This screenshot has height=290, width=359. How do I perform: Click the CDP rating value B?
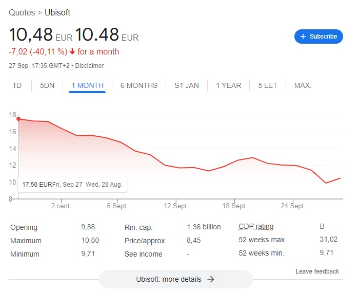(x=322, y=226)
